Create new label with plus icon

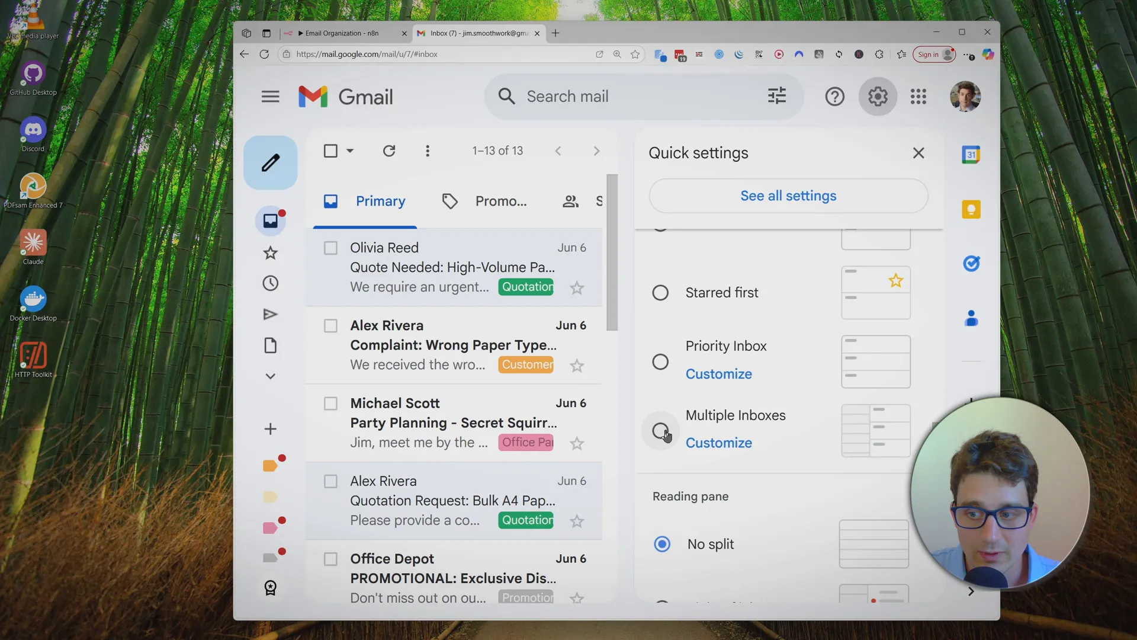[x=271, y=428]
